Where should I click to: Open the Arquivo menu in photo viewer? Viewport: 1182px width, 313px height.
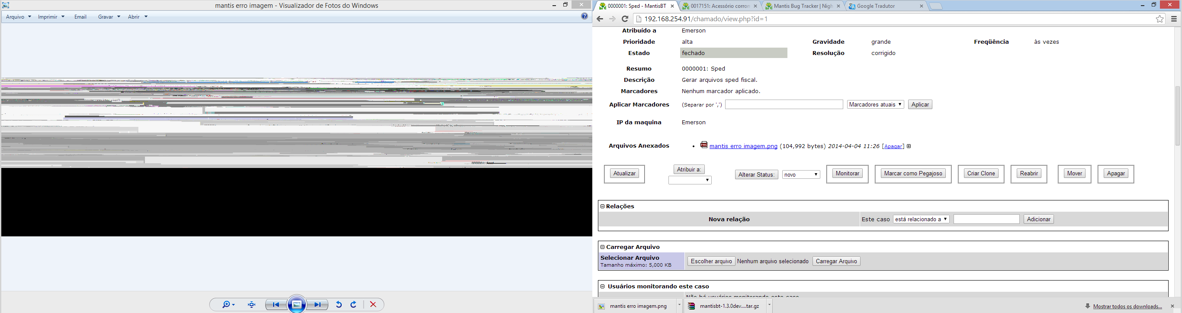tap(18, 17)
